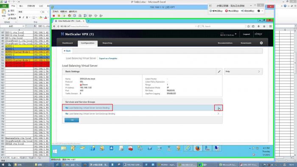Viewport: 297px width, 167px height.
Task: Go back using the Firefox back arrow
Action: pos(54,26)
